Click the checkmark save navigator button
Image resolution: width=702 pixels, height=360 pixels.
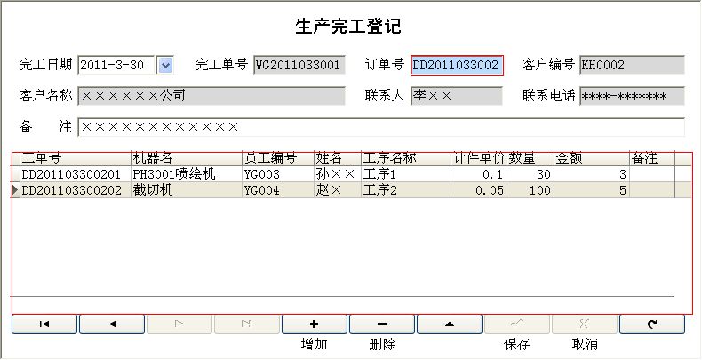coord(517,324)
